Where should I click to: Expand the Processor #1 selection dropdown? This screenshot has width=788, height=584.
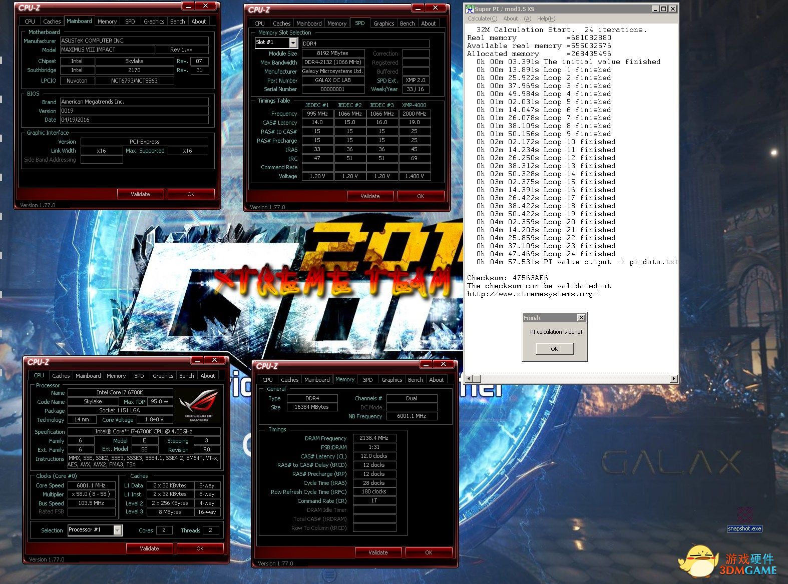[x=118, y=530]
